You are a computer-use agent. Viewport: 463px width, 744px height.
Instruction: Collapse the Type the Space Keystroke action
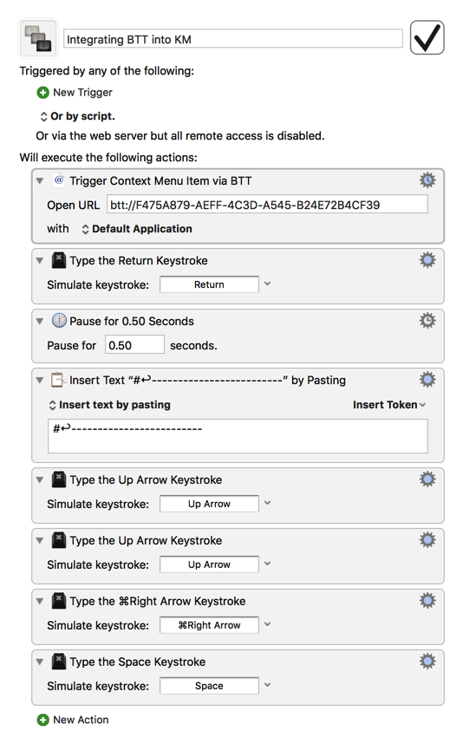pyautogui.click(x=40, y=662)
